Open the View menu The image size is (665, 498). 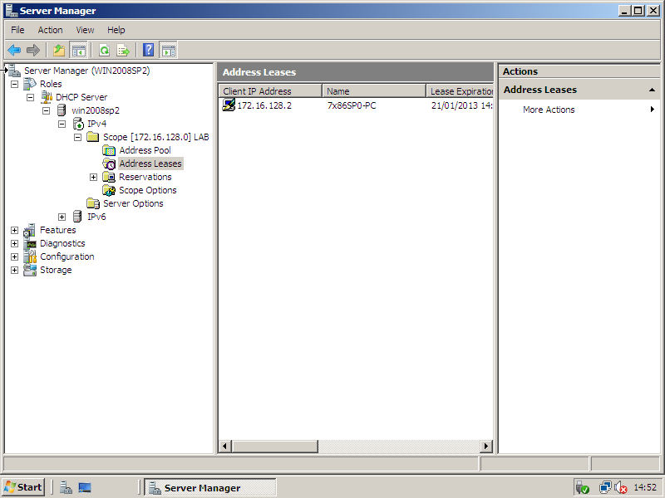[x=85, y=30]
